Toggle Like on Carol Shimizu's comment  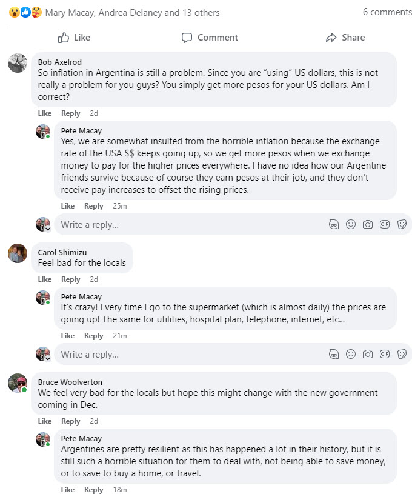[45, 279]
